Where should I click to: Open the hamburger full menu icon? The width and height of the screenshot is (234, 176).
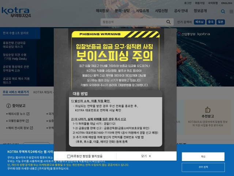tap(231, 11)
